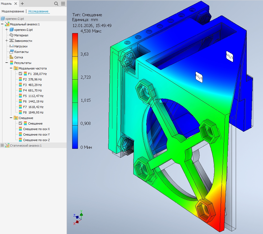Select Смещение по оси Y result
Image resolution: width=263 pixels, height=234 pixels.
[36, 135]
